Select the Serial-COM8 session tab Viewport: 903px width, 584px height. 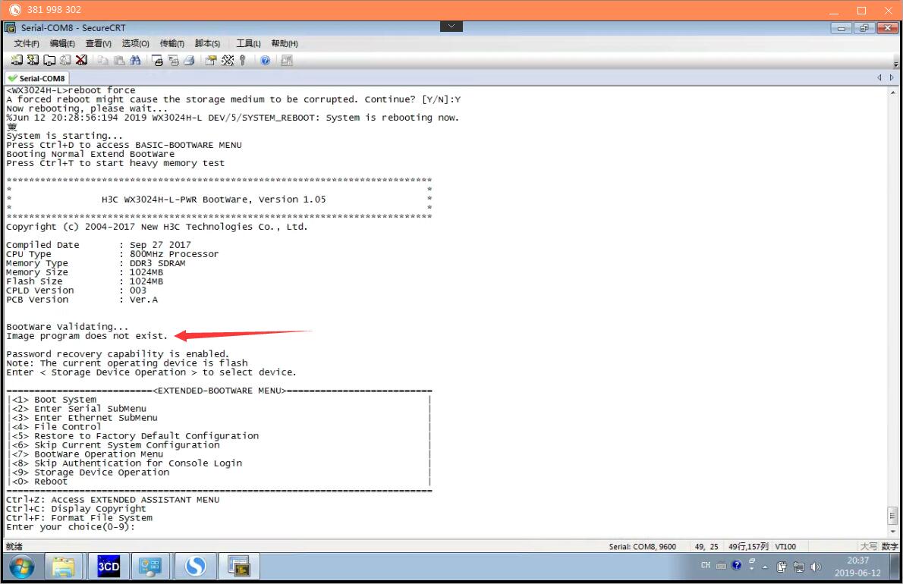pos(37,78)
